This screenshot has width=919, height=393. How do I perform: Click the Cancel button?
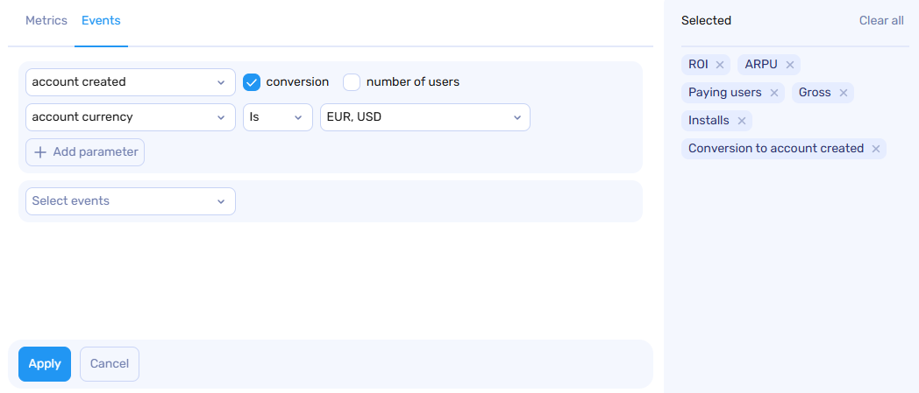(110, 364)
